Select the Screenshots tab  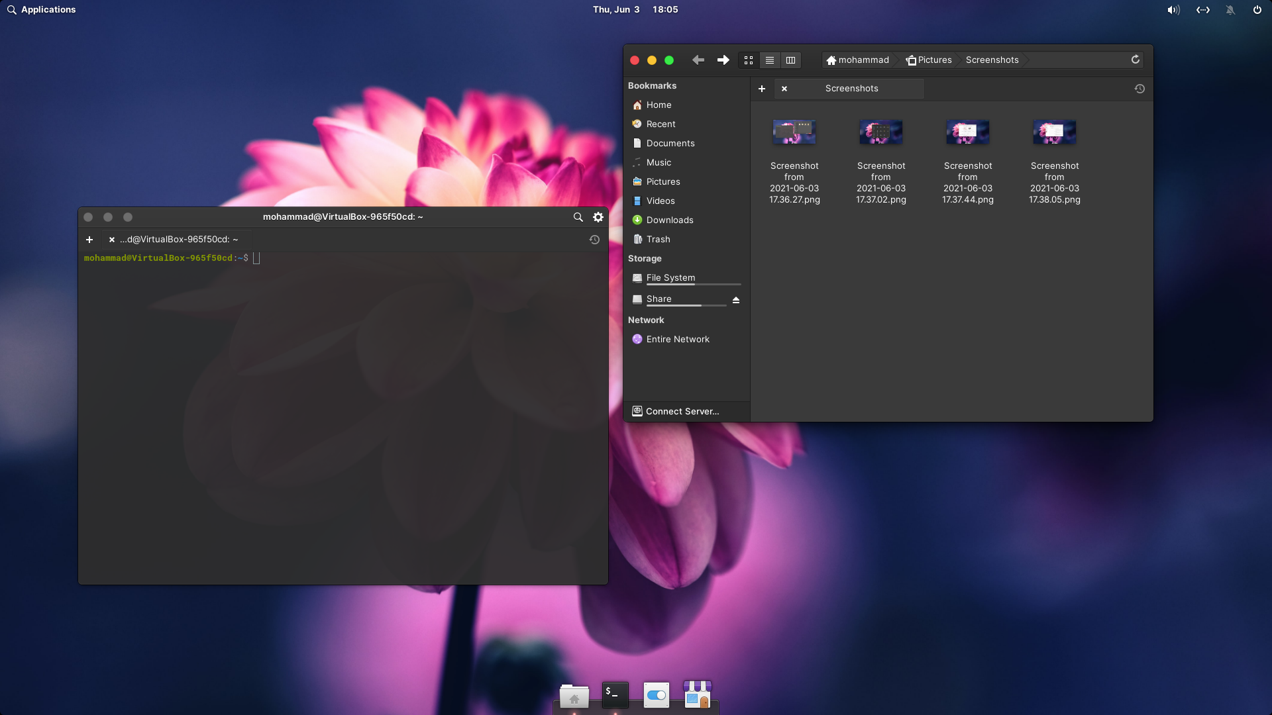(x=851, y=89)
